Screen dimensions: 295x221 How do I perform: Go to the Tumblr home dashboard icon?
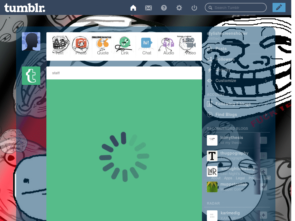[133, 8]
